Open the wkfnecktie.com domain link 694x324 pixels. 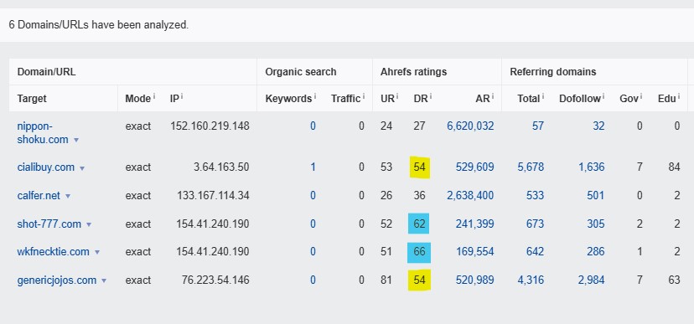point(53,252)
